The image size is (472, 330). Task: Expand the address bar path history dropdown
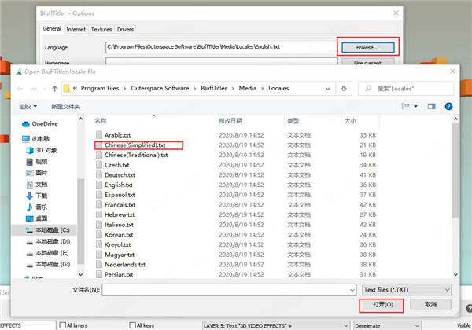click(328, 89)
